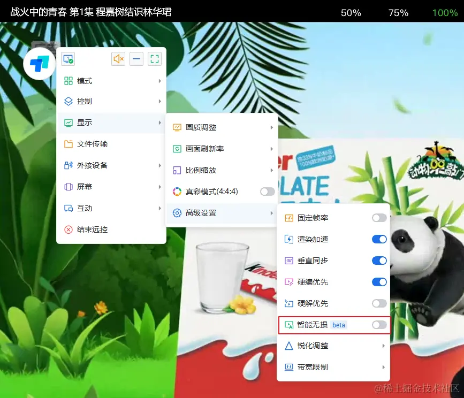Click the minimize toolbar dash icon

point(136,59)
